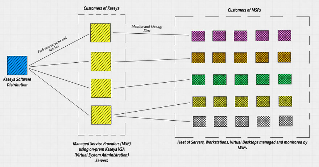Click the middle green fleet square
319x167 pixels.
pos(241,80)
